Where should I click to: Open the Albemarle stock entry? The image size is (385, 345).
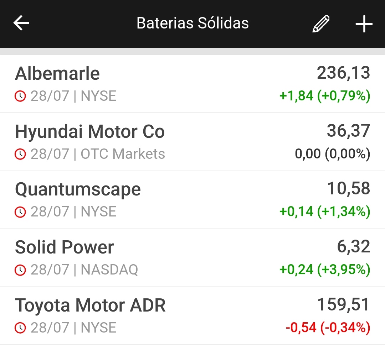(57, 74)
